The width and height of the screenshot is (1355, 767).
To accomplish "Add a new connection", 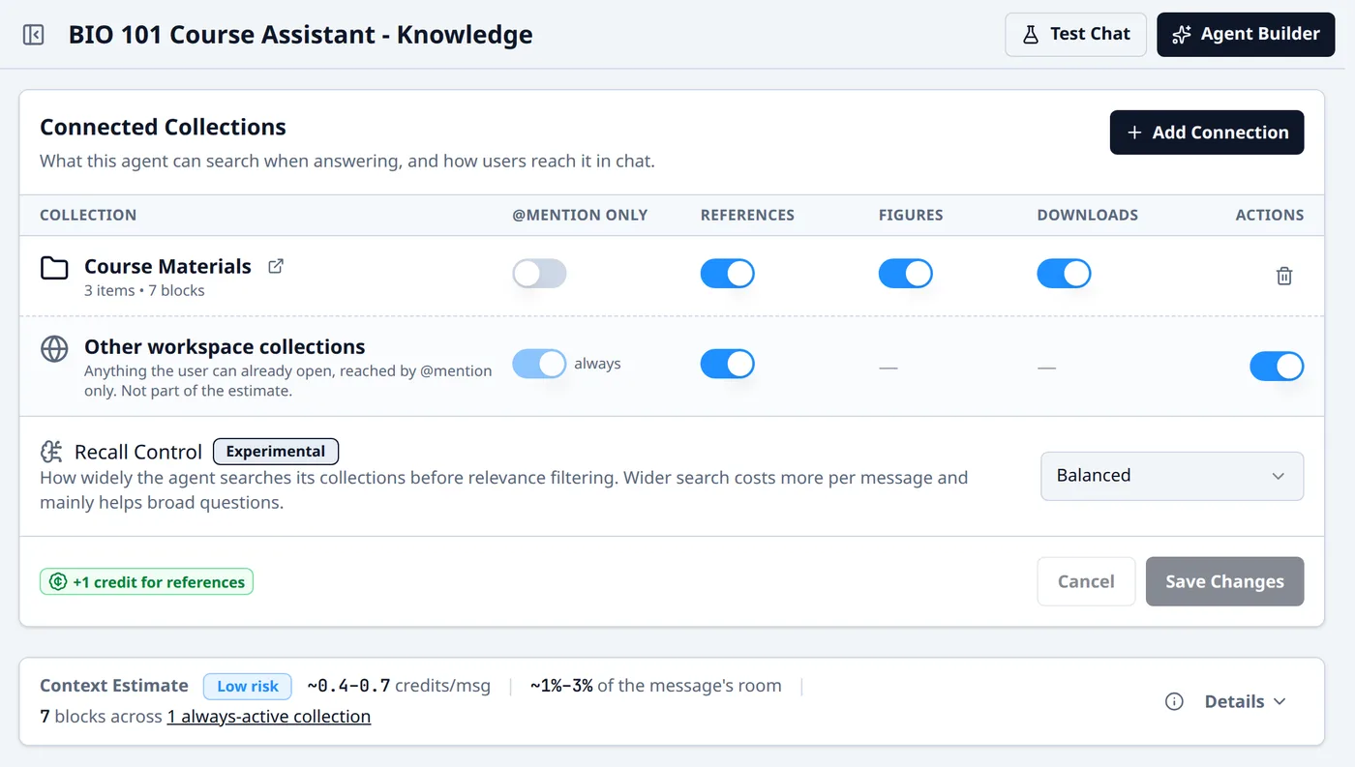I will click(x=1207, y=133).
